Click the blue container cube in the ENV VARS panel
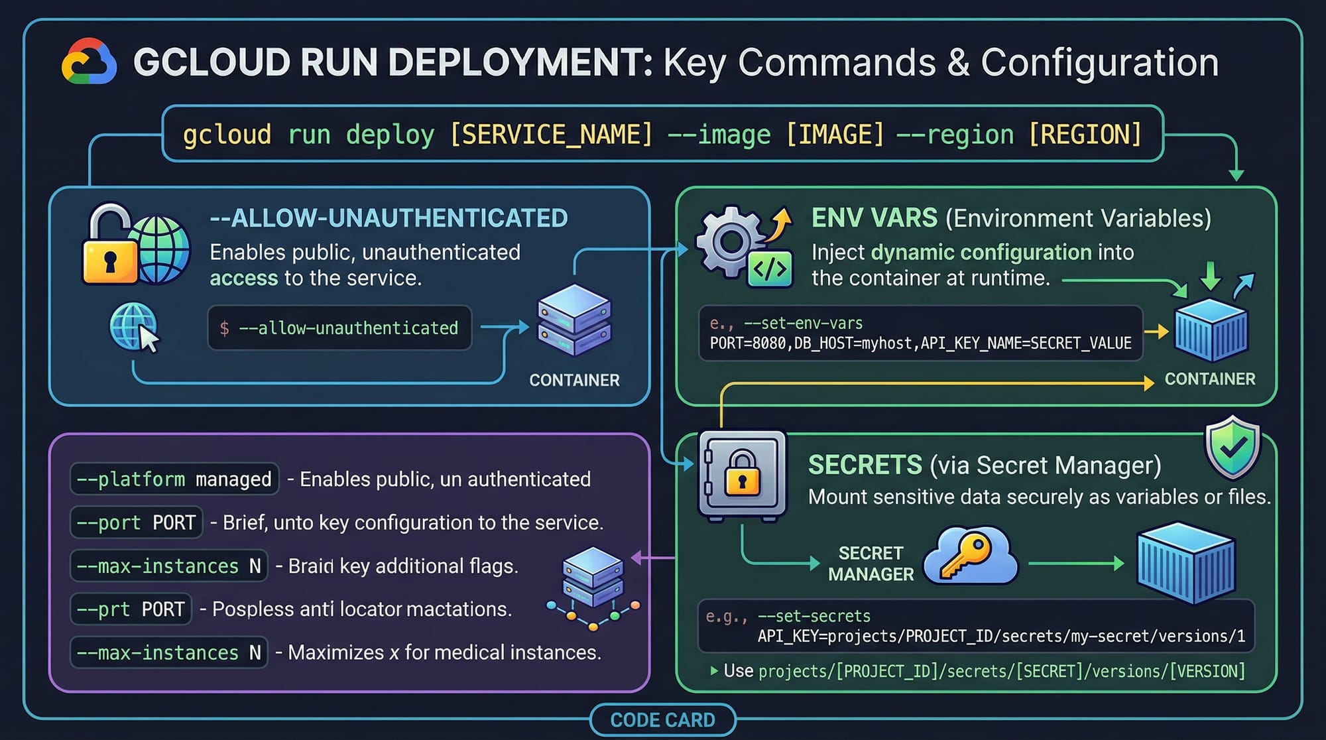Screen dimensions: 1326x740 pos(1211,330)
